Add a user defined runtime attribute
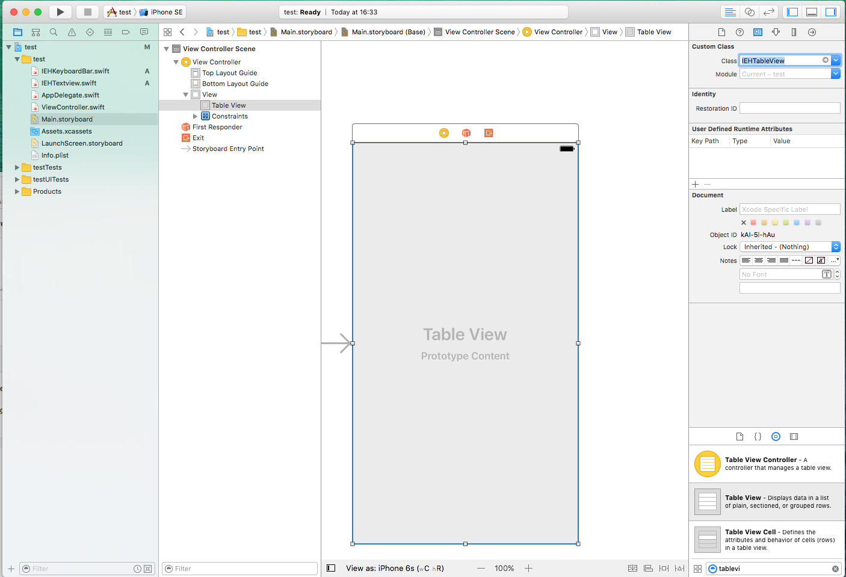 [696, 184]
